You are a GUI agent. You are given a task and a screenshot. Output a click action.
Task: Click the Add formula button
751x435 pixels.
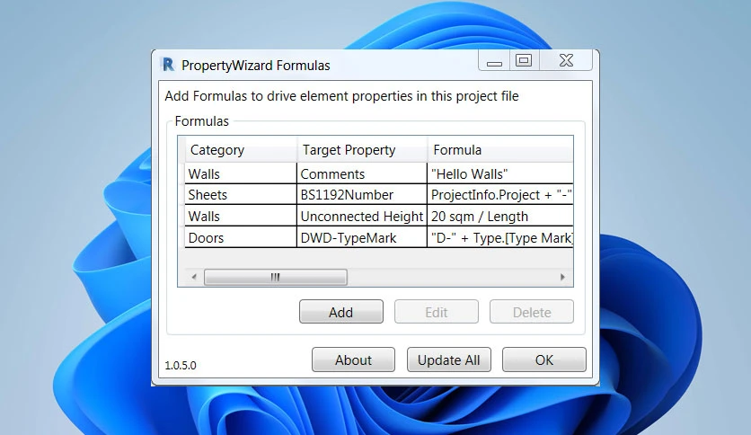(x=341, y=312)
